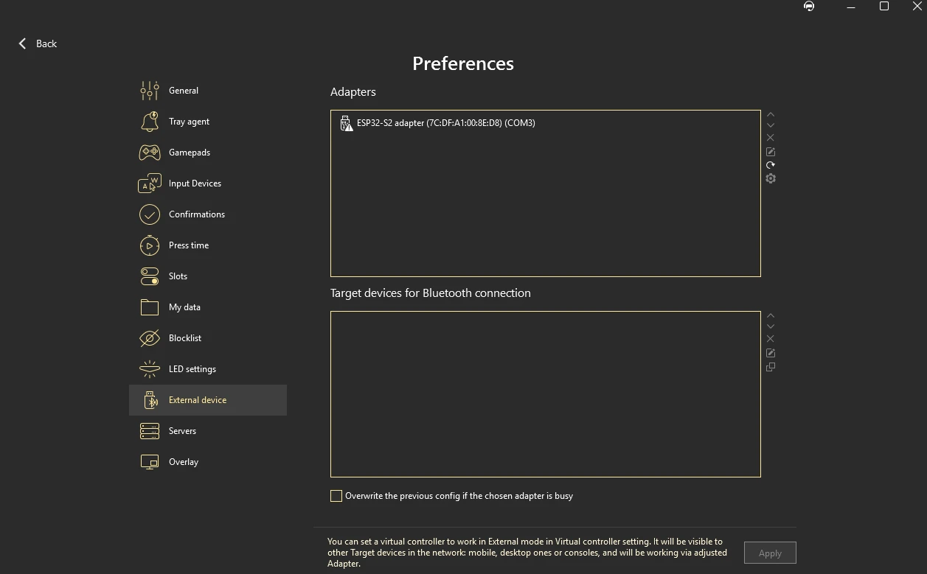The height and width of the screenshot is (574, 927).
Task: Move target Bluetooth device up
Action: click(771, 315)
